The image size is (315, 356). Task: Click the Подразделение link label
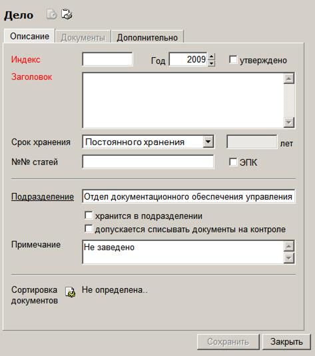click(43, 196)
